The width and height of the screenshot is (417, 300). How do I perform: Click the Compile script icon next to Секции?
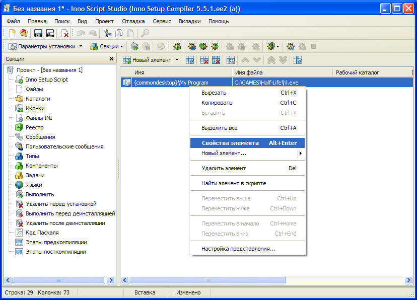(134, 46)
